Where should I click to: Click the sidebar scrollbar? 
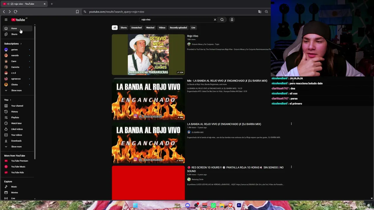35,93
